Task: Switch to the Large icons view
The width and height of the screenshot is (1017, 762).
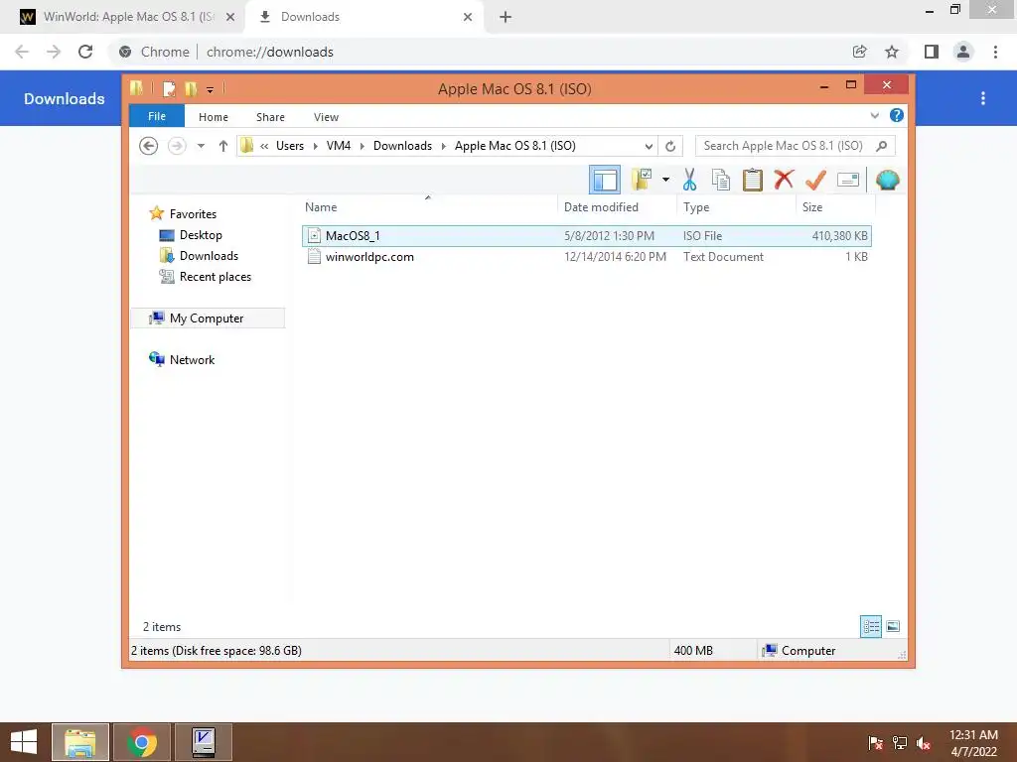Action: 893,626
